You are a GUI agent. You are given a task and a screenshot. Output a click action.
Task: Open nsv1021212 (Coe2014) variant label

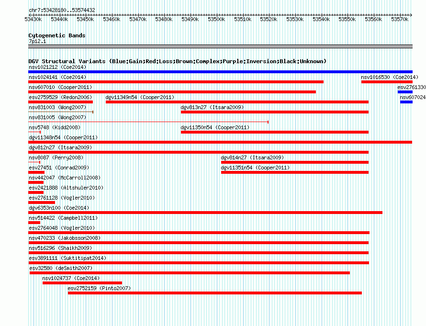coord(57,67)
